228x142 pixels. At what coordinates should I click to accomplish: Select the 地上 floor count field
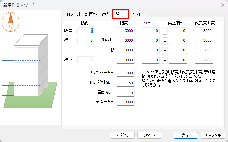click(x=86, y=40)
